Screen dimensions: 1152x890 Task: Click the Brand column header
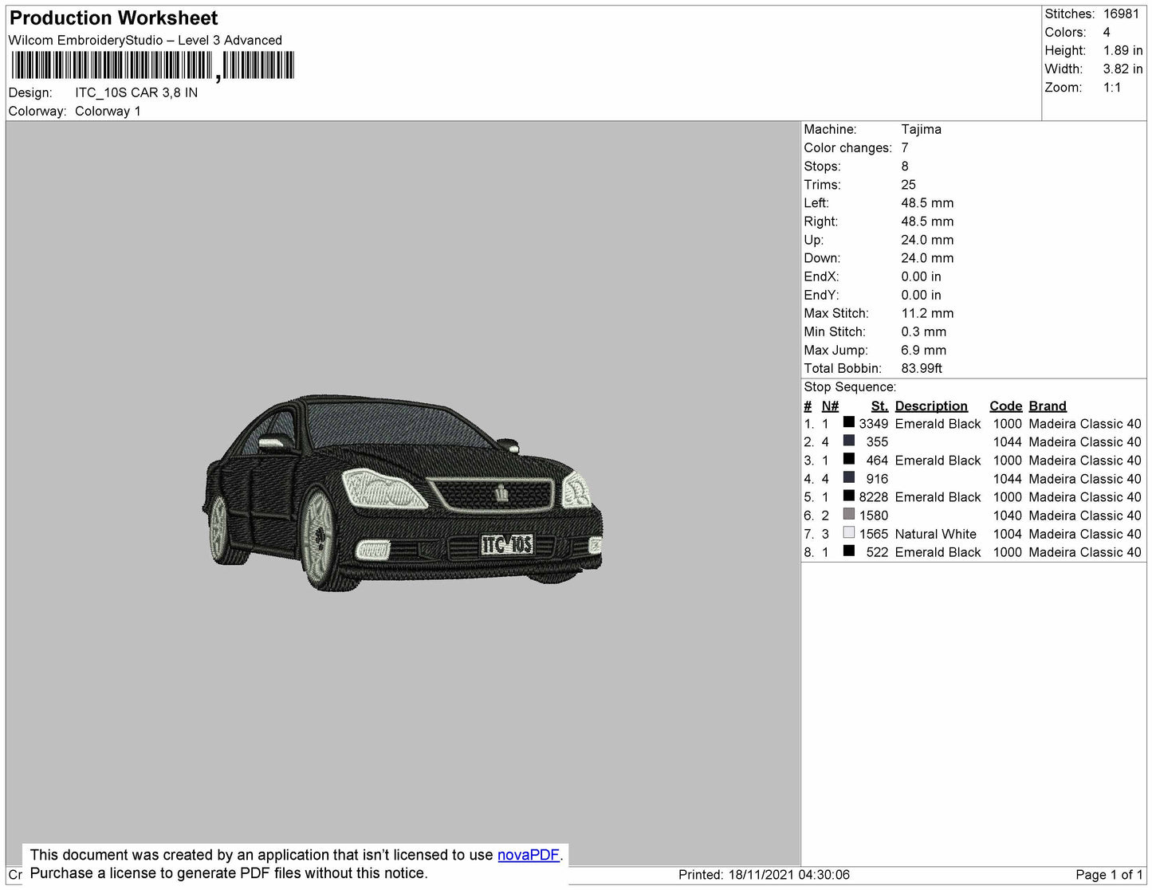point(1048,406)
